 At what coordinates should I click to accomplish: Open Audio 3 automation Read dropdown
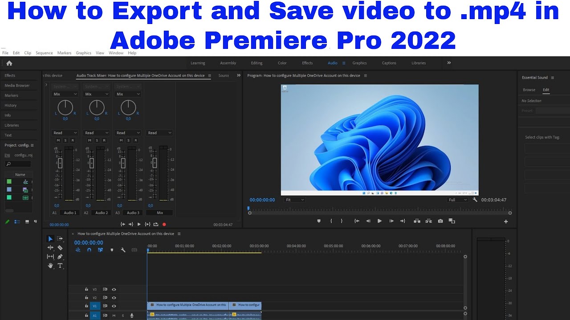click(x=128, y=133)
